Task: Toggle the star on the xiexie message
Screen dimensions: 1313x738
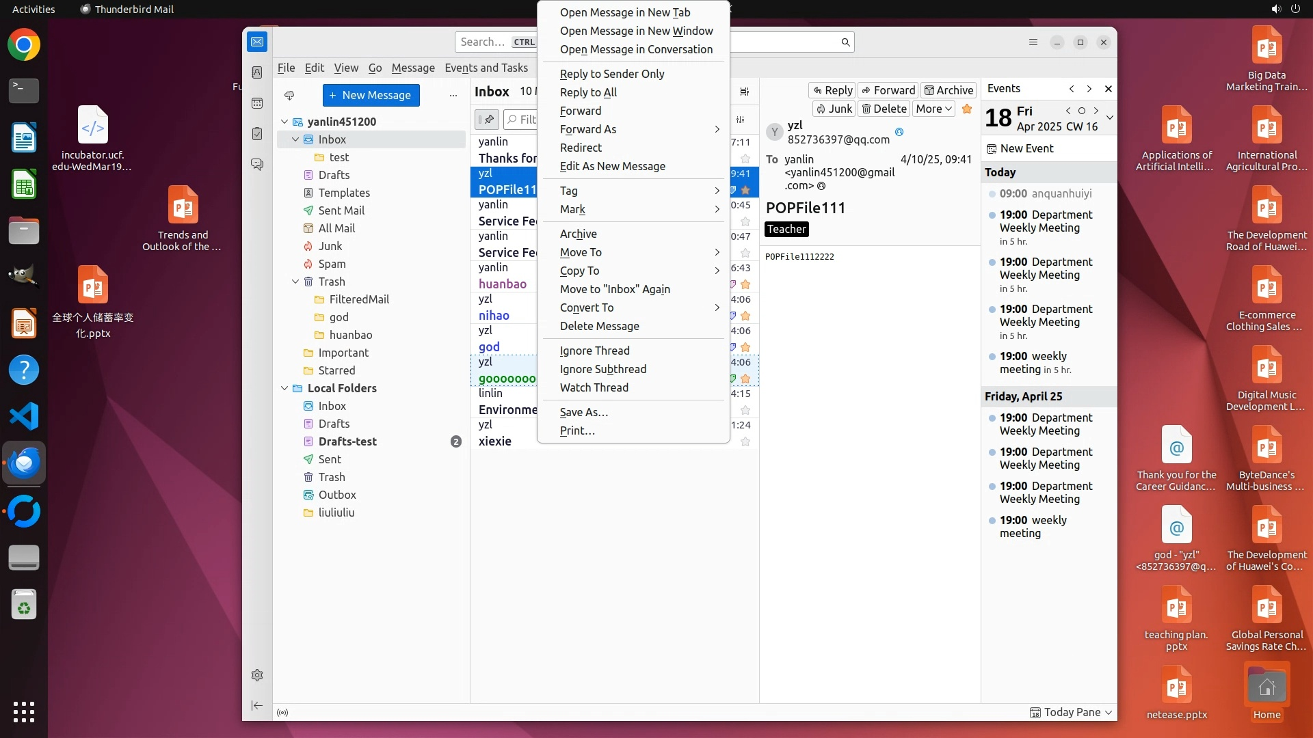Action: click(745, 441)
